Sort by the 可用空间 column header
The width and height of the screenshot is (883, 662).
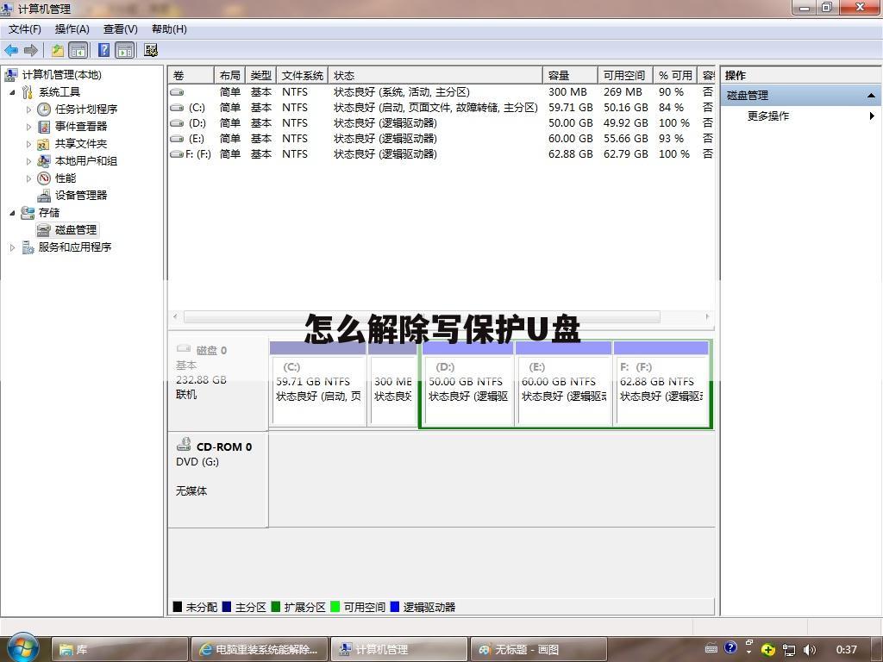coord(626,76)
